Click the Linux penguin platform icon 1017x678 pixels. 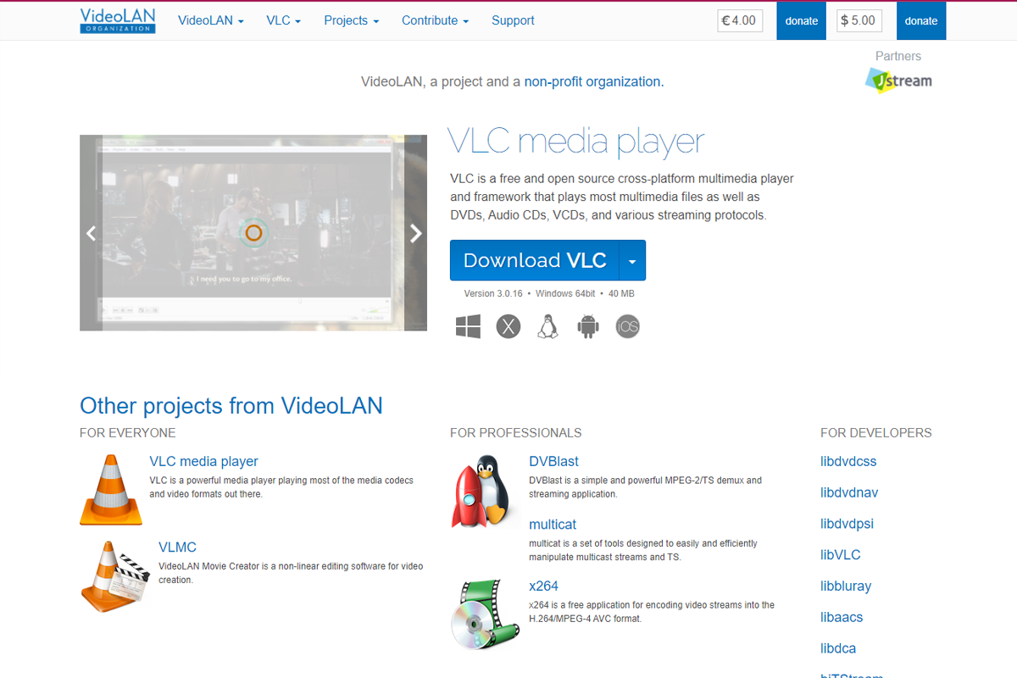click(547, 326)
